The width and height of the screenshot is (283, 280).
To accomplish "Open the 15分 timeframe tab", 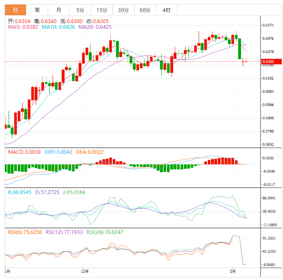I will click(102, 10).
